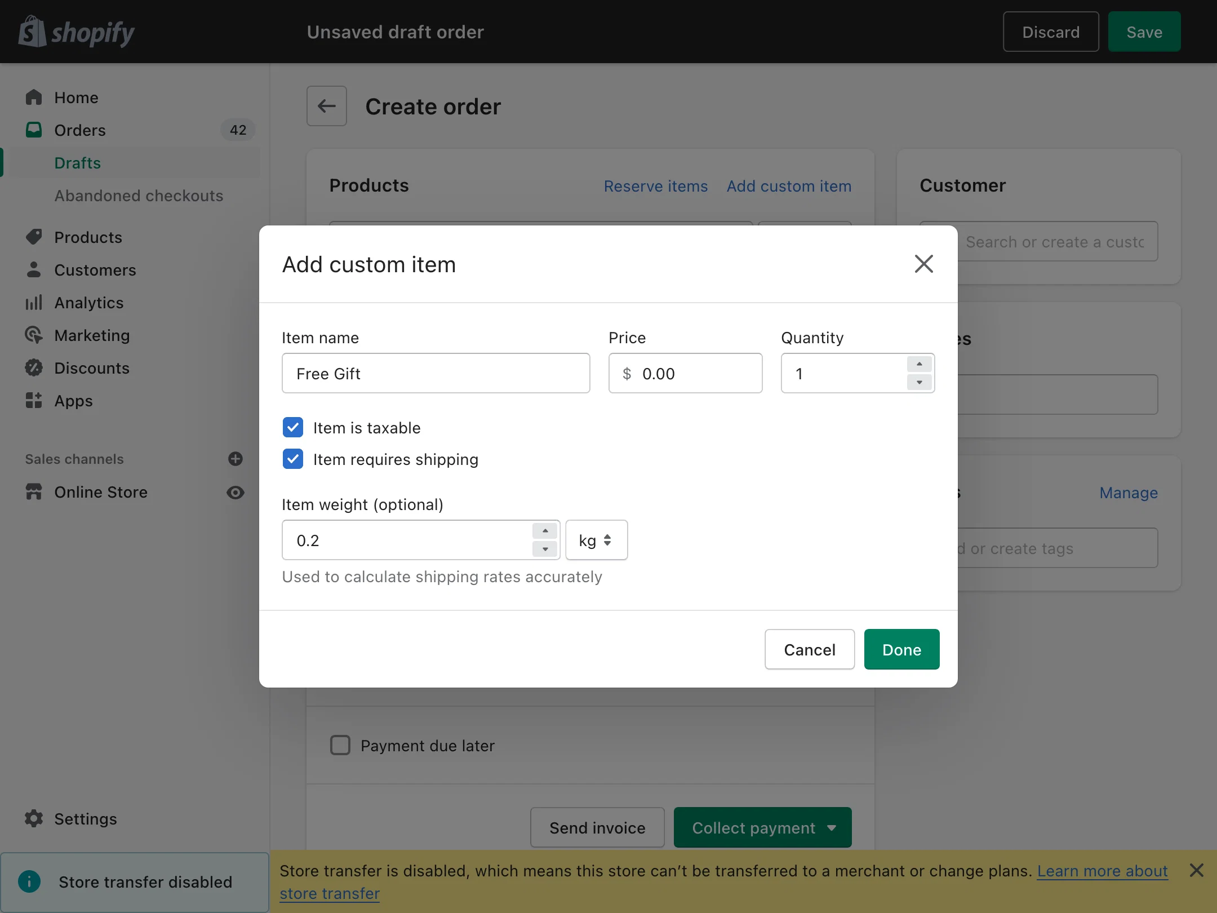Screen dimensions: 1217x913
Task: Click the Apps grid icon
Action: click(34, 401)
